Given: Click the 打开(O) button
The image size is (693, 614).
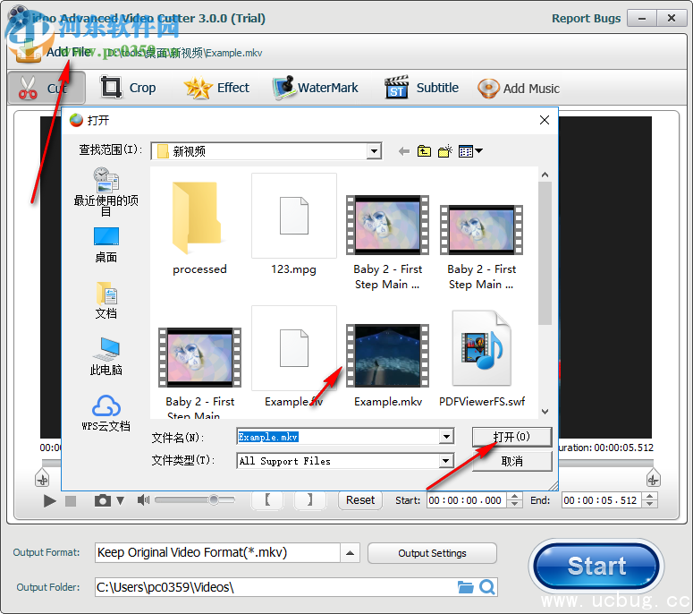Looking at the screenshot, I should (x=511, y=437).
